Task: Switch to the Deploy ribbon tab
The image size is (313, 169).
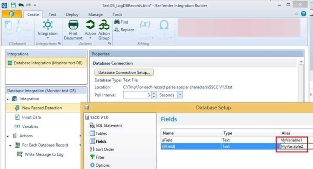Action: pyautogui.click(x=72, y=14)
